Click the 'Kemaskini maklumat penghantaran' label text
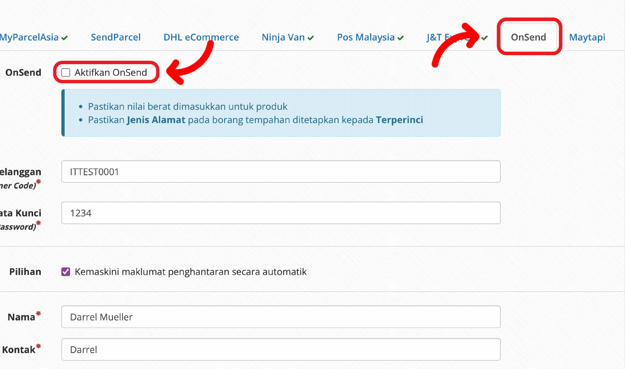This screenshot has width=625, height=369. (x=191, y=272)
